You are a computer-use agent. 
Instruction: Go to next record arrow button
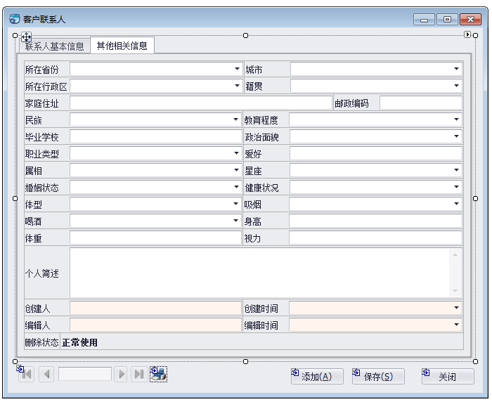122,374
